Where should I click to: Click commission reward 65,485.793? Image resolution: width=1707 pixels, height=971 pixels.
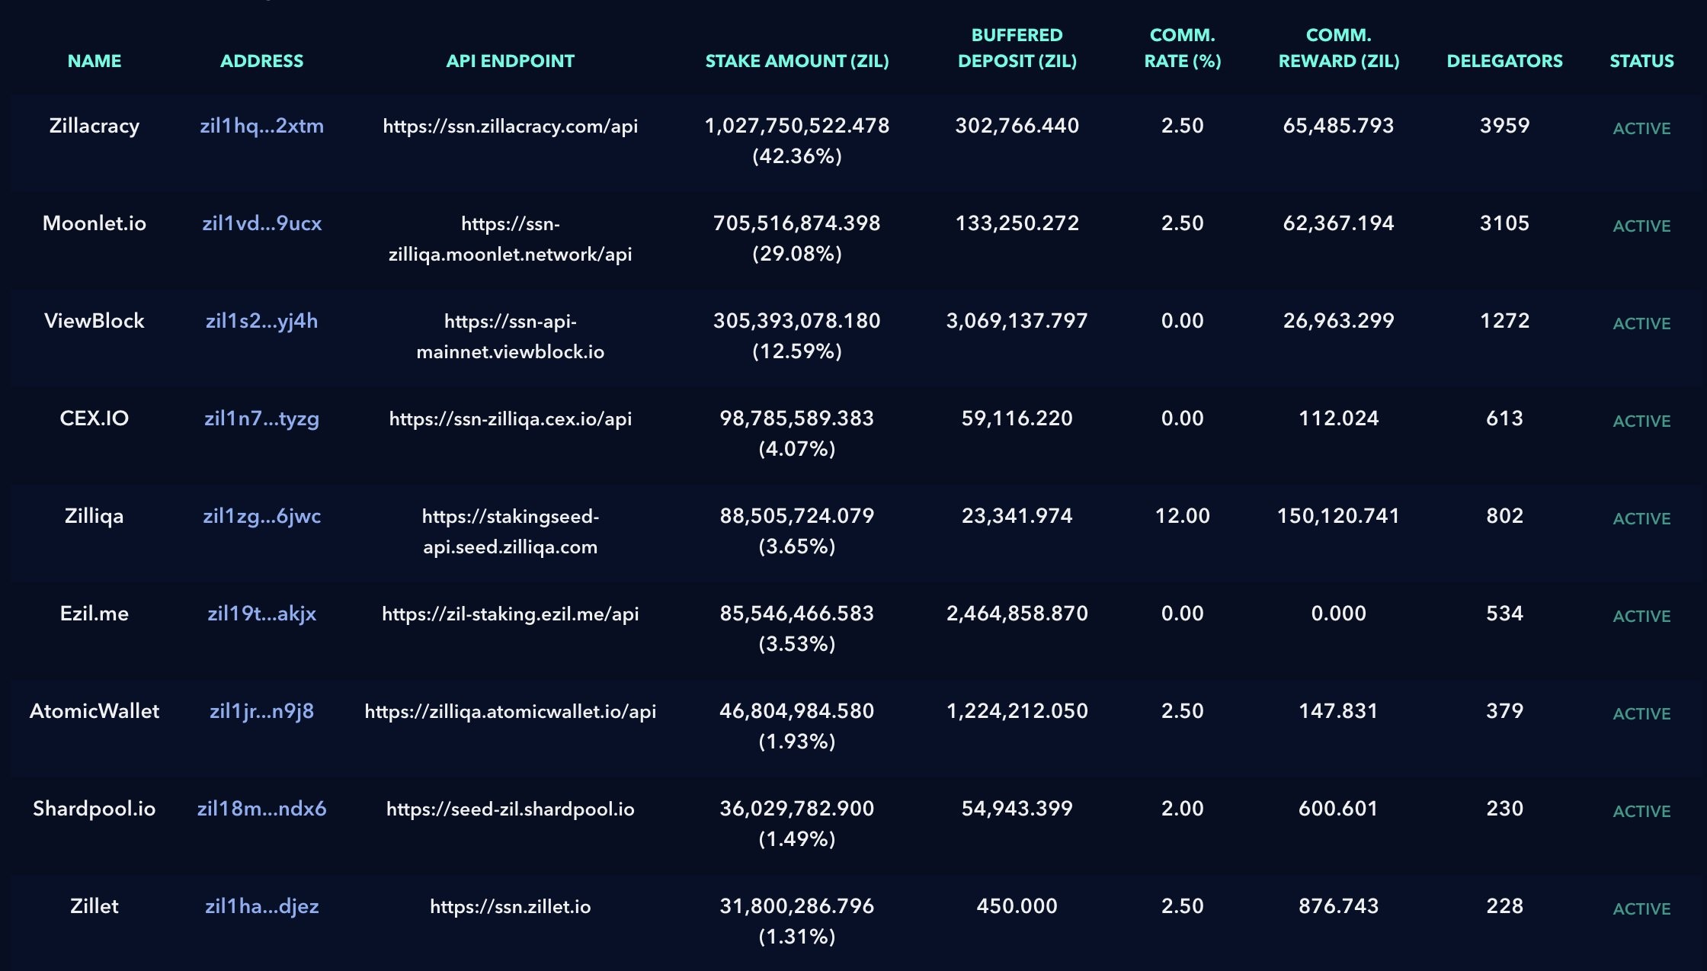1339,126
